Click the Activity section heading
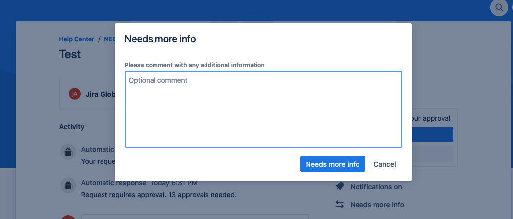The image size is (513, 219). tap(72, 127)
